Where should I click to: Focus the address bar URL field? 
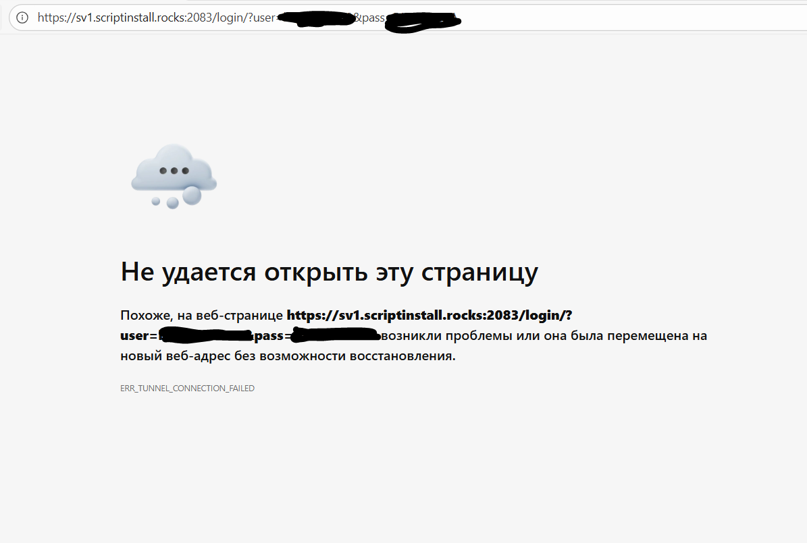(540, 18)
